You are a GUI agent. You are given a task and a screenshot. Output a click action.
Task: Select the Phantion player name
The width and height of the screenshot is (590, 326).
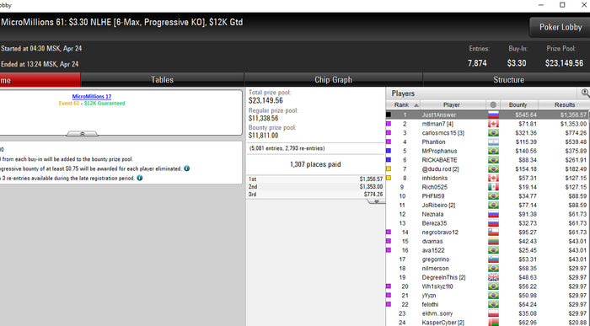[433, 142]
